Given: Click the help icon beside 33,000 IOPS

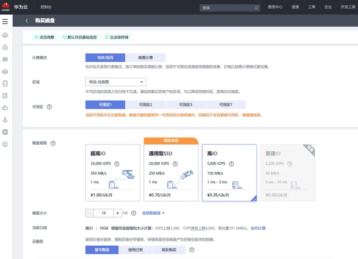Looking at the screenshot, I should [117, 164].
